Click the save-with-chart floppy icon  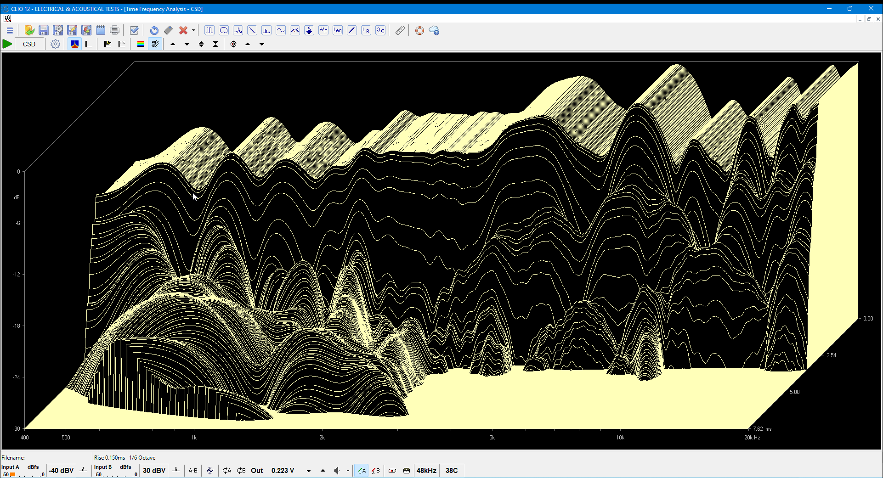pyautogui.click(x=86, y=30)
